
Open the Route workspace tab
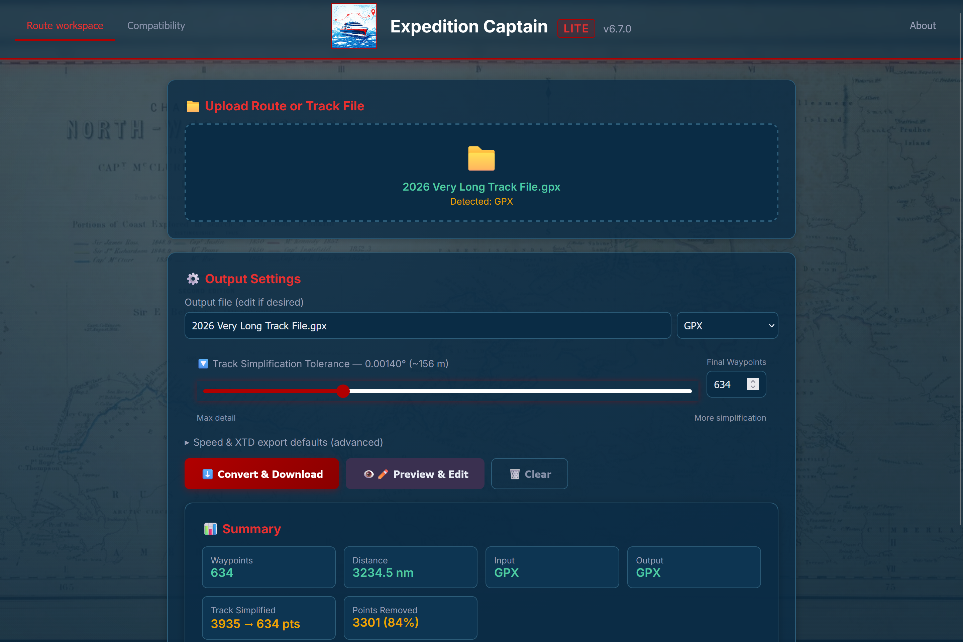[65, 26]
